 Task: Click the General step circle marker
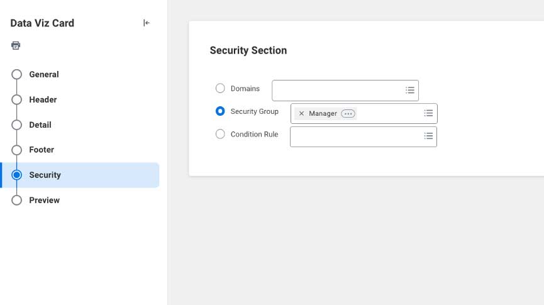pos(16,74)
